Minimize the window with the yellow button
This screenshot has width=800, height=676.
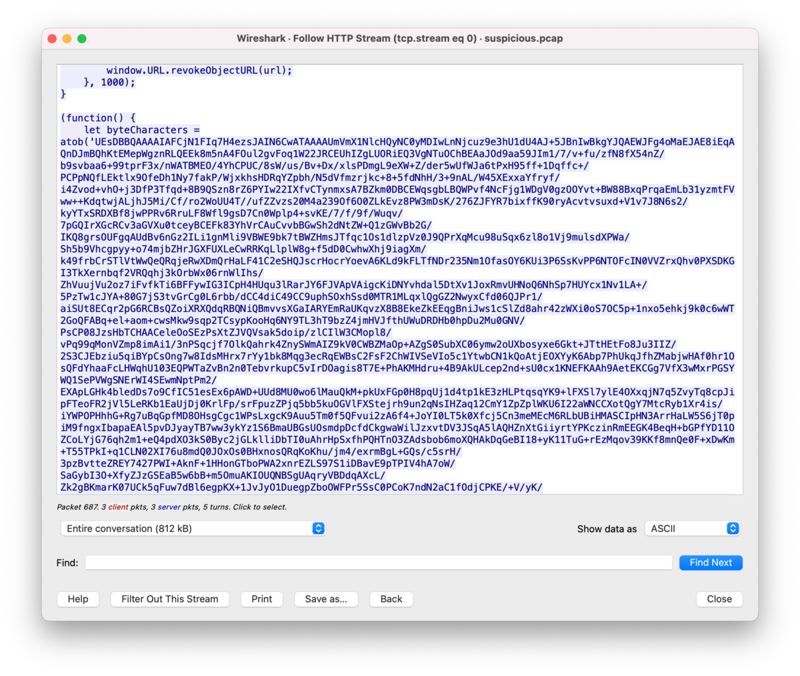click(x=67, y=39)
